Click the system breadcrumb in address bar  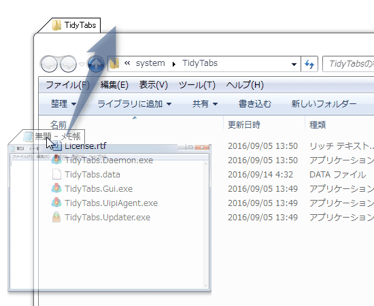coord(150,63)
